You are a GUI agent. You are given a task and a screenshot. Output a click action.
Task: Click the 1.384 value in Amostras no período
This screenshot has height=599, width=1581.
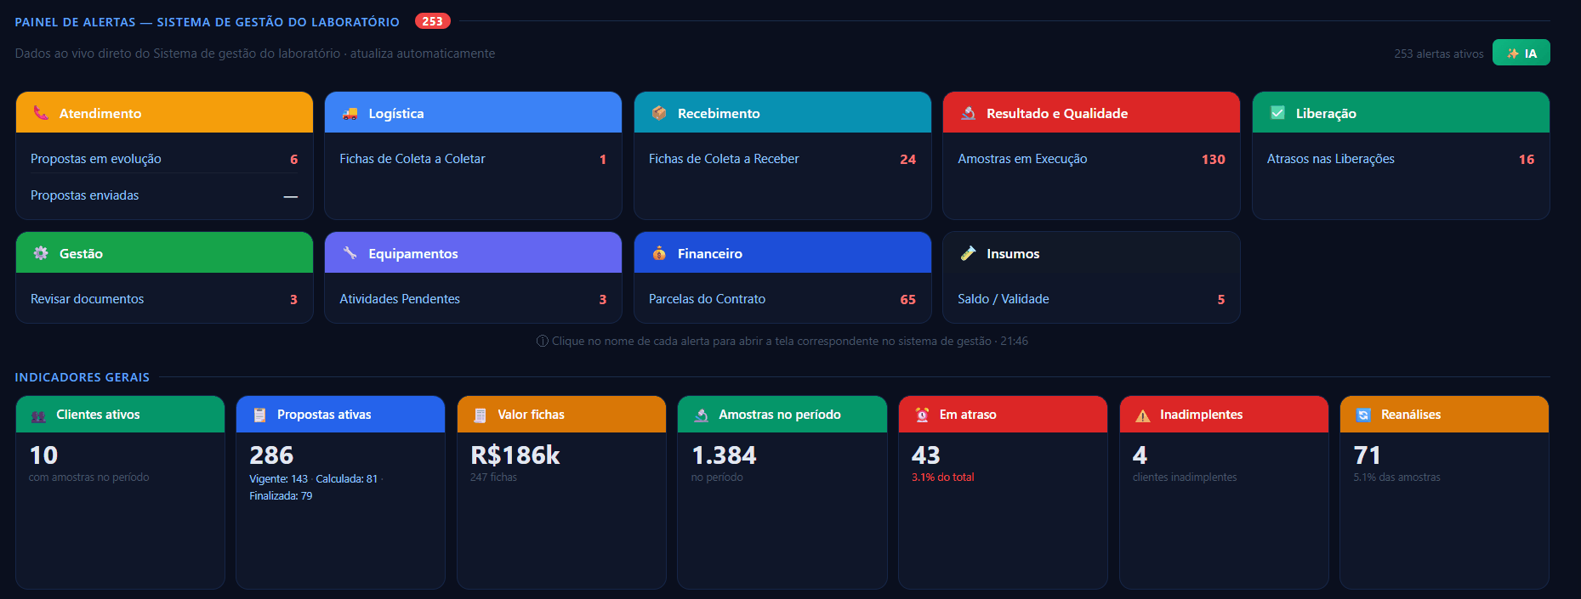[x=724, y=455]
